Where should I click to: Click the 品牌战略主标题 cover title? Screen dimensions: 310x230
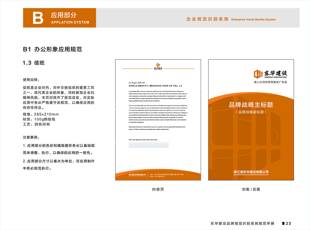[x=251, y=105]
